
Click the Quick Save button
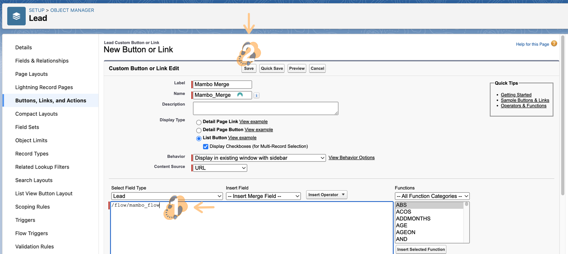coord(272,68)
